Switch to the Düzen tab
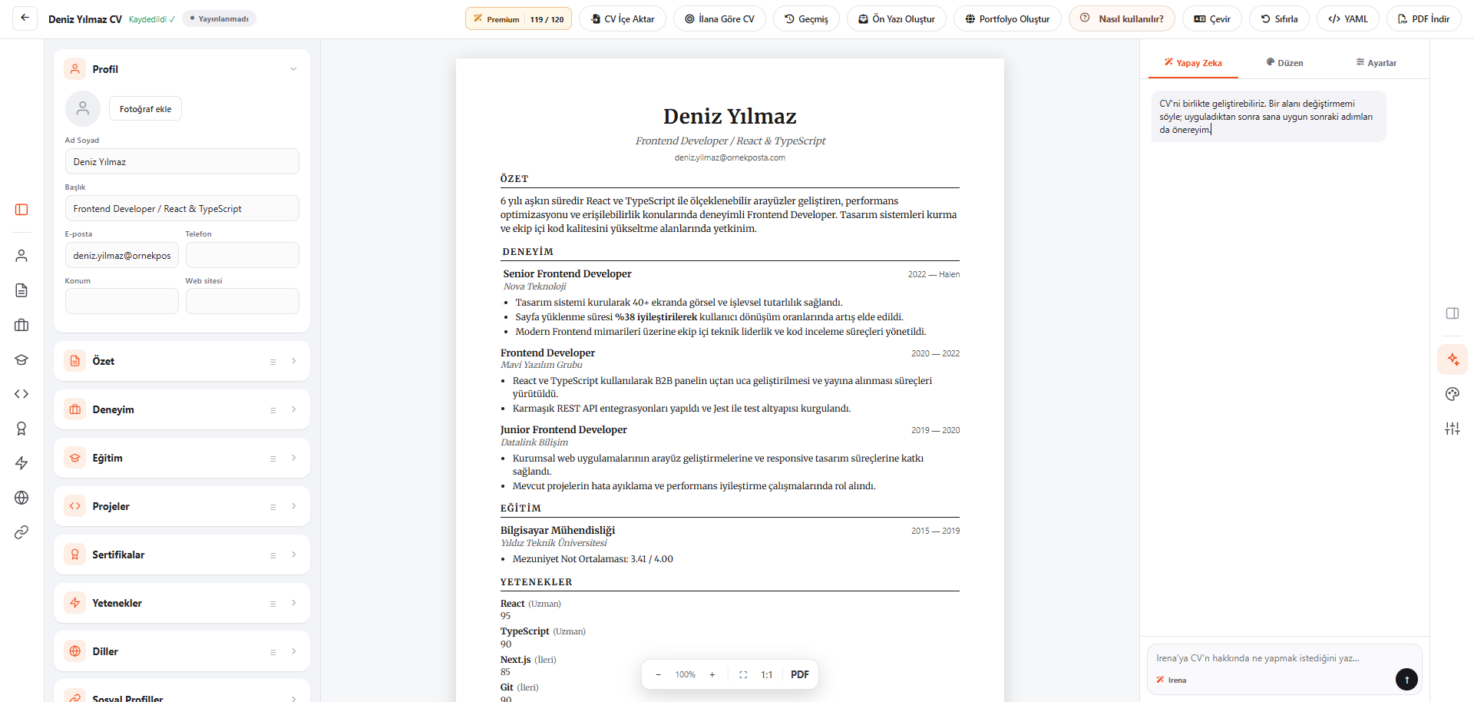Screen dimensions: 1474x702 pos(1284,63)
